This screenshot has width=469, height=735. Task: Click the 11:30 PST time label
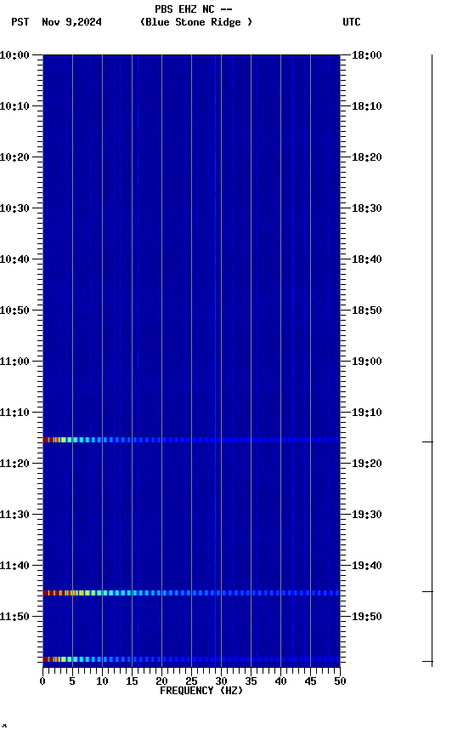(x=14, y=515)
